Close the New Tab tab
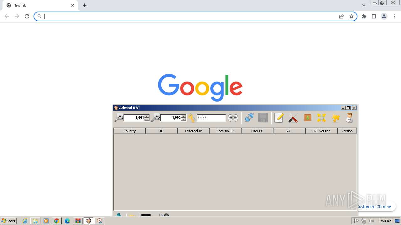Screen dimensions: 401x225 point(73,5)
